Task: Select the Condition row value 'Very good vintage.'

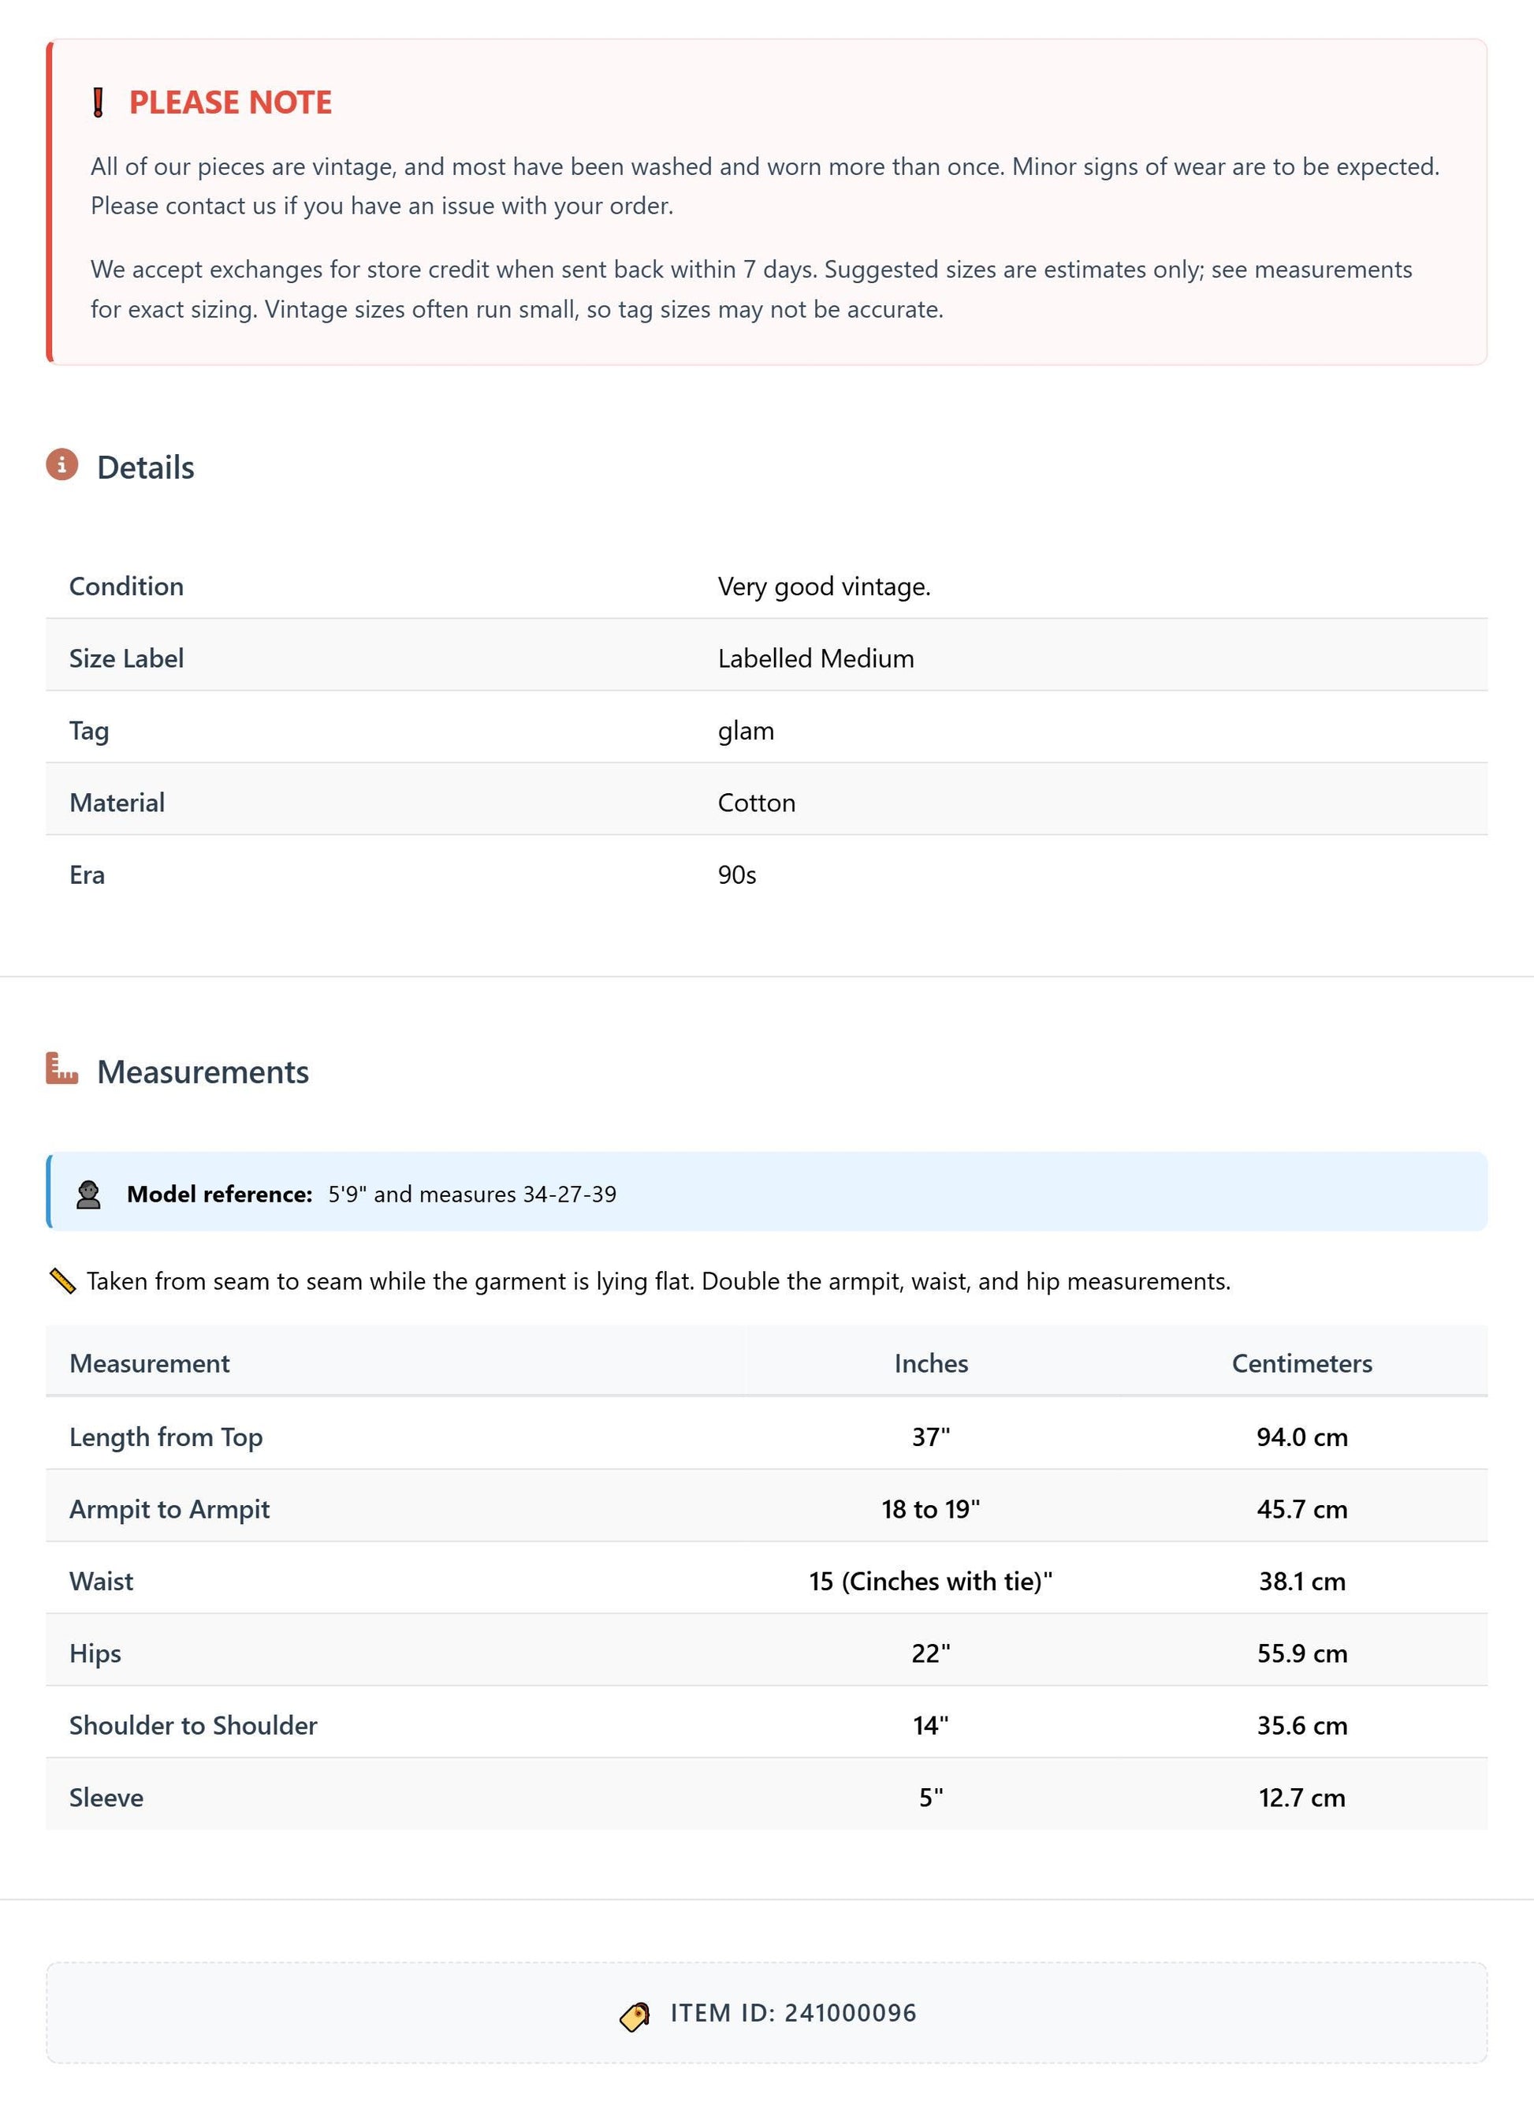Action: click(x=825, y=587)
